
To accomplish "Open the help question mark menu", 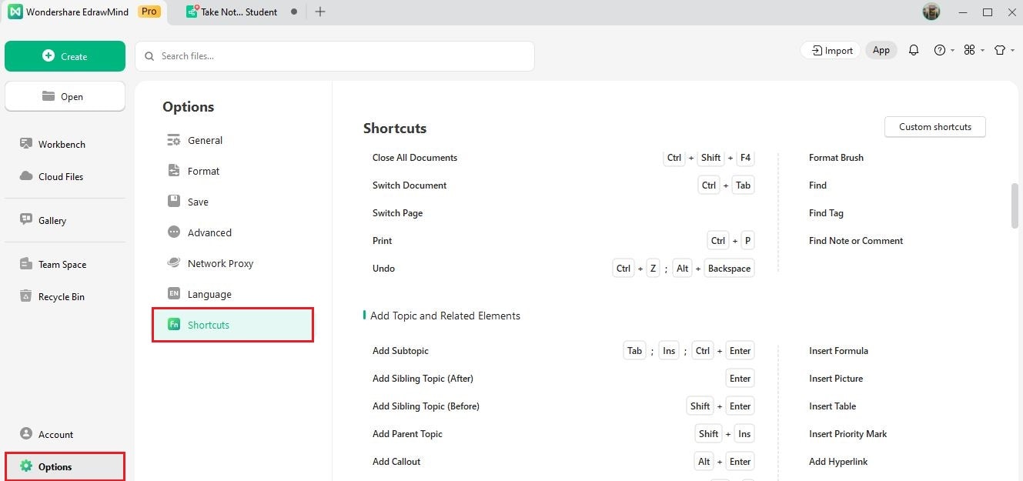I will (943, 50).
